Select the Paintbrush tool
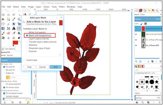The width and height of the screenshot is (163, 105). pyautogui.click(x=3, y=33)
